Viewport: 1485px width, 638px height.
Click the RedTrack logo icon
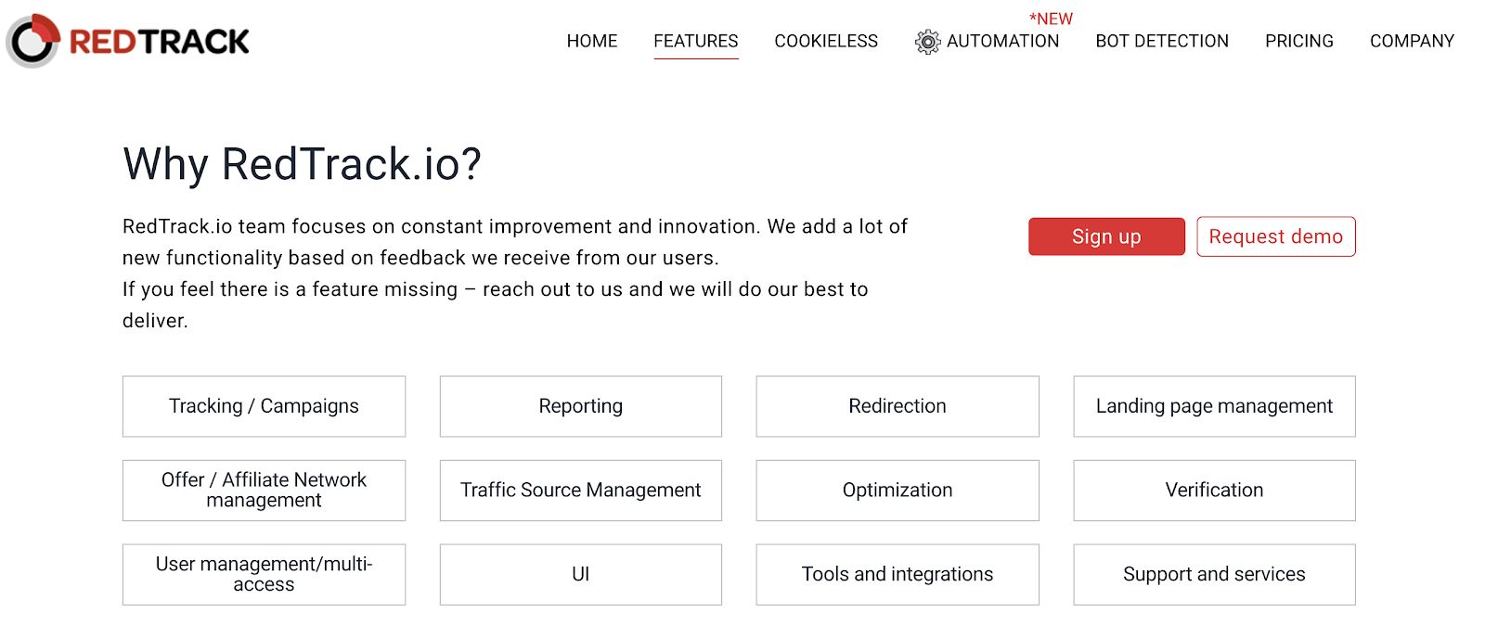[x=32, y=41]
